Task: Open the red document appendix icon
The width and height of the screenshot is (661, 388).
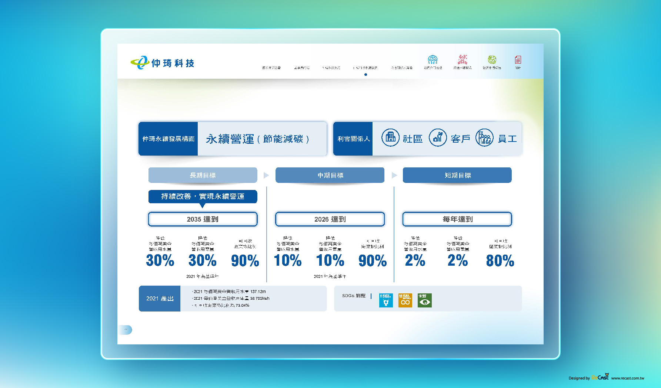Action: tap(518, 60)
